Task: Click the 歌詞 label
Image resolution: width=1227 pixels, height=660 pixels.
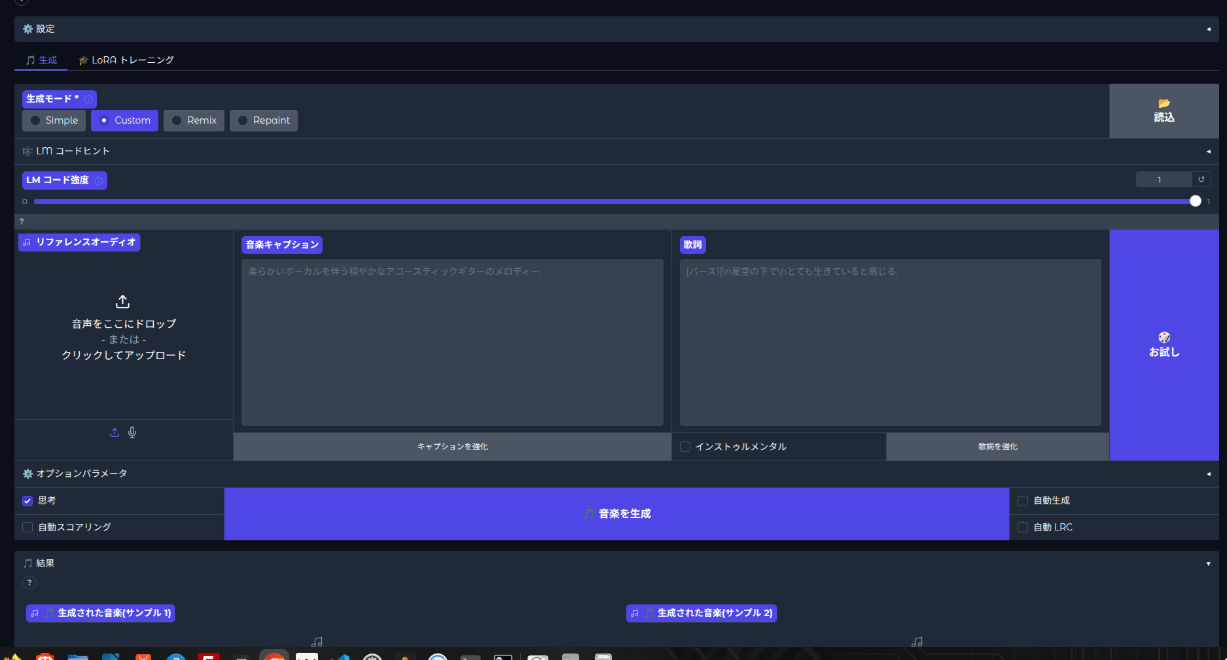Action: click(693, 245)
